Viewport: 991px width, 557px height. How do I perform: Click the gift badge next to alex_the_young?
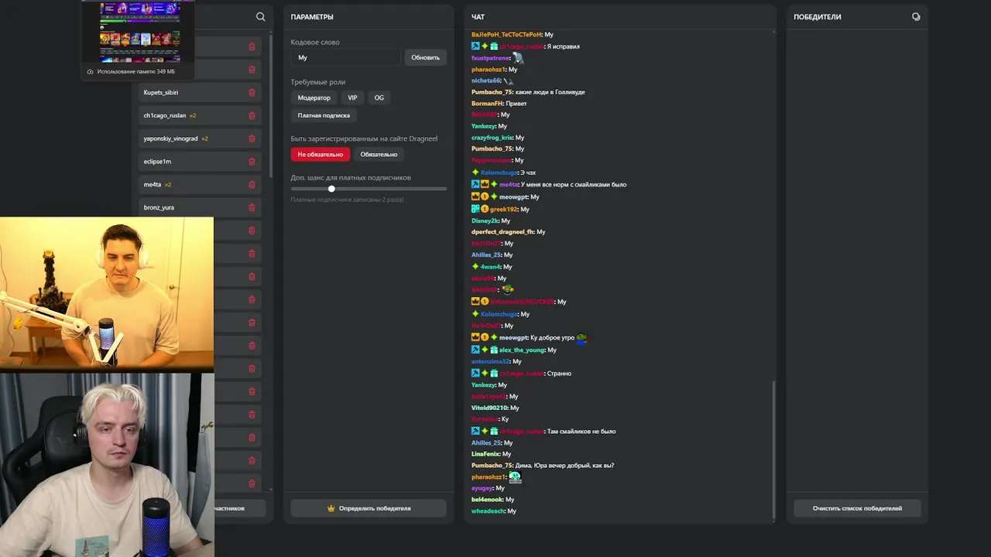coord(494,350)
